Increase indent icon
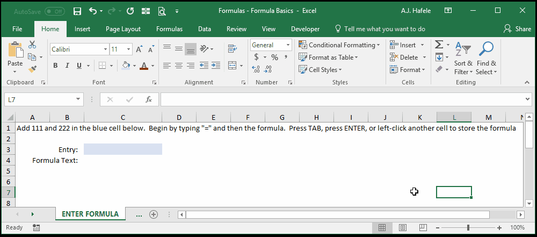 point(215,65)
